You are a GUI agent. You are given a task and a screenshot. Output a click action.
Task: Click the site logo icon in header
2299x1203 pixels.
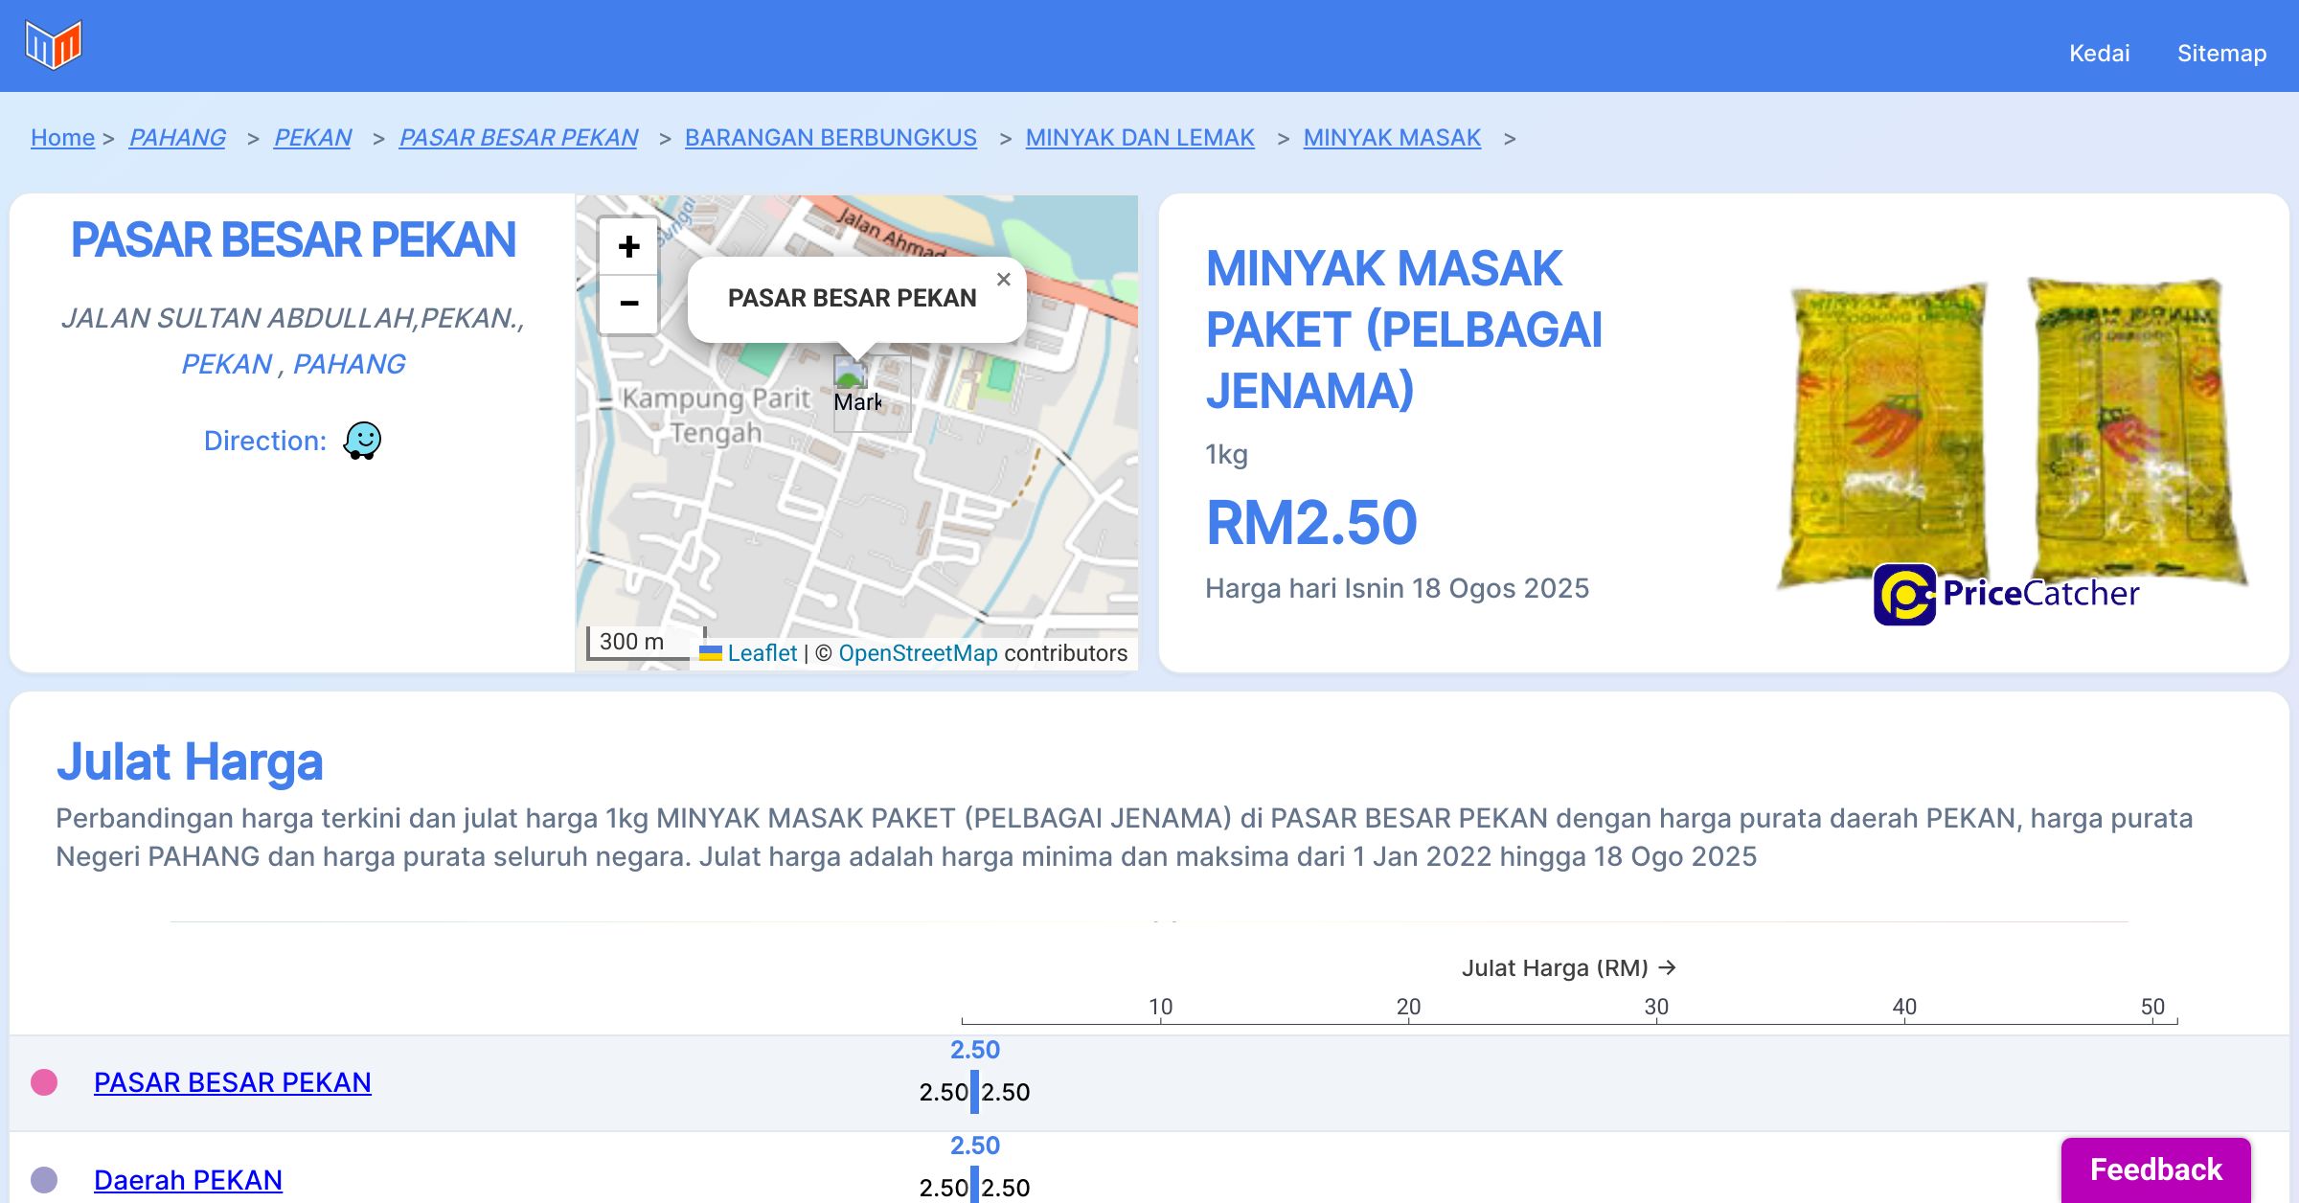pos(54,45)
